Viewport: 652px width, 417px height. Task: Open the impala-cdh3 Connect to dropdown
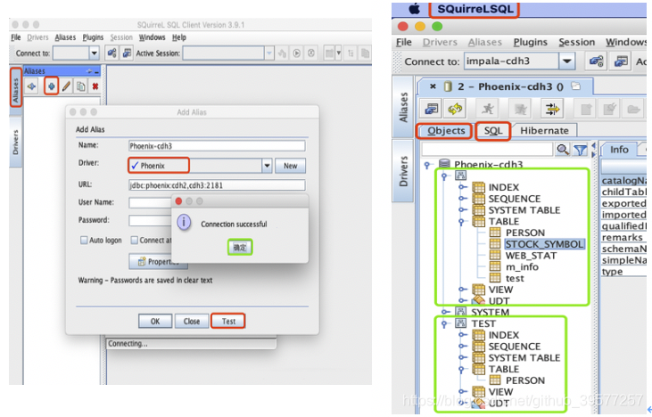coord(566,61)
